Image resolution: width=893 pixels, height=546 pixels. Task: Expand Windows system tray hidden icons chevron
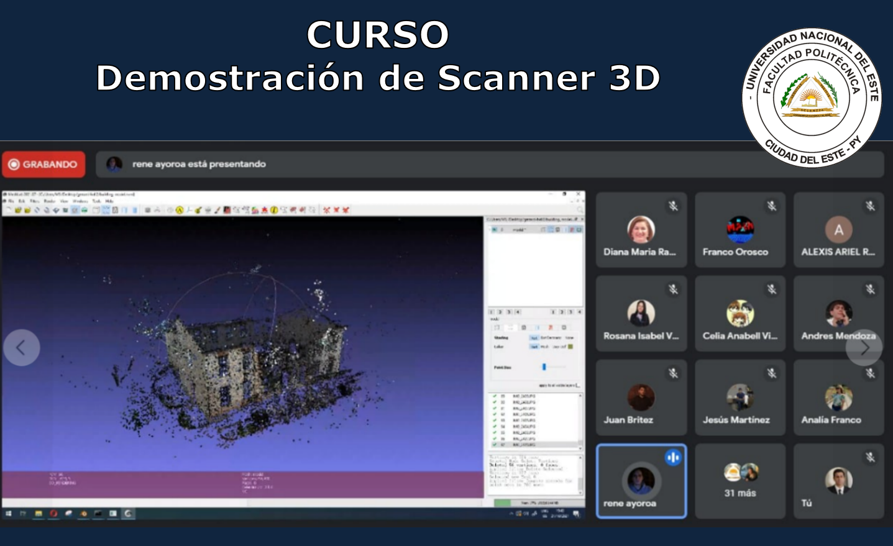tap(511, 514)
